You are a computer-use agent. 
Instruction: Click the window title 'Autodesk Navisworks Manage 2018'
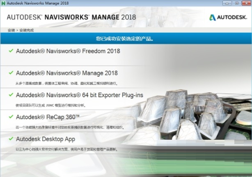coord(38,3)
